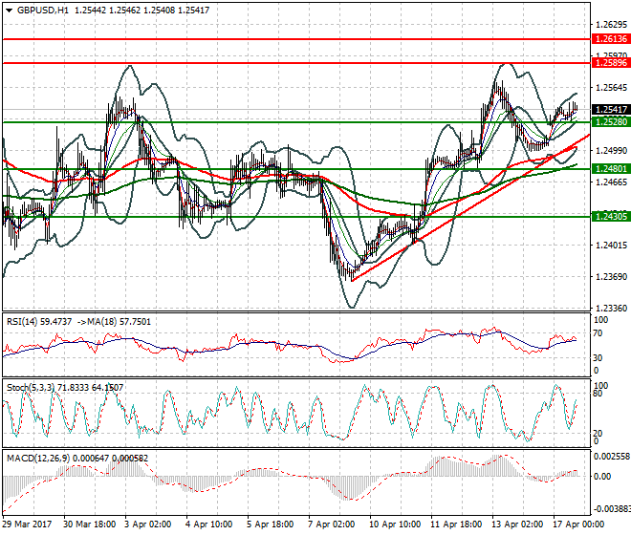Click the 30 Mar 18:00 time axis label
This screenshot has height=535, width=631.
tap(89, 524)
